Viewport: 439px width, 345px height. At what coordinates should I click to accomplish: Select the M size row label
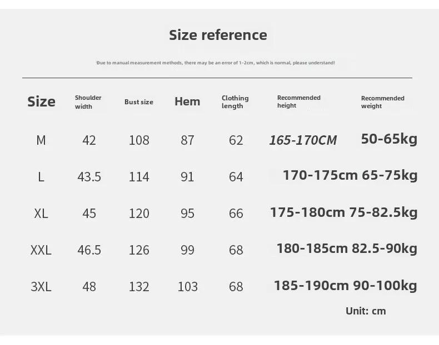pyautogui.click(x=41, y=140)
